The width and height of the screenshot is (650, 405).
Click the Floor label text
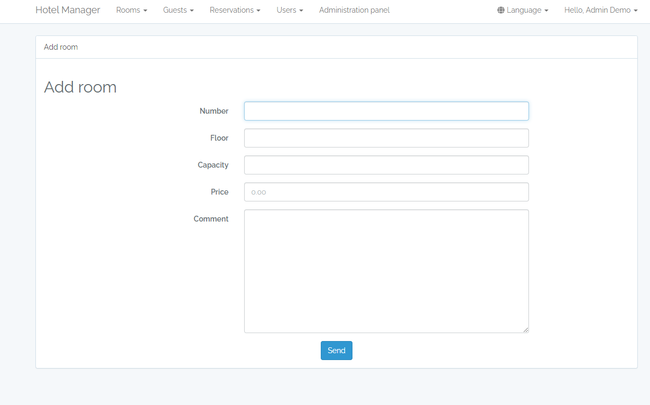click(219, 138)
